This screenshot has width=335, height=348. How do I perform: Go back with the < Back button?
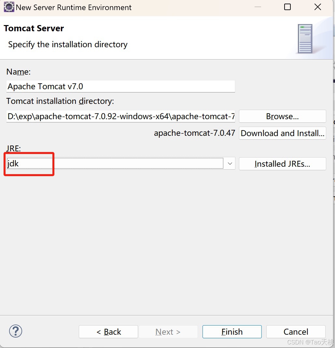tap(108, 332)
